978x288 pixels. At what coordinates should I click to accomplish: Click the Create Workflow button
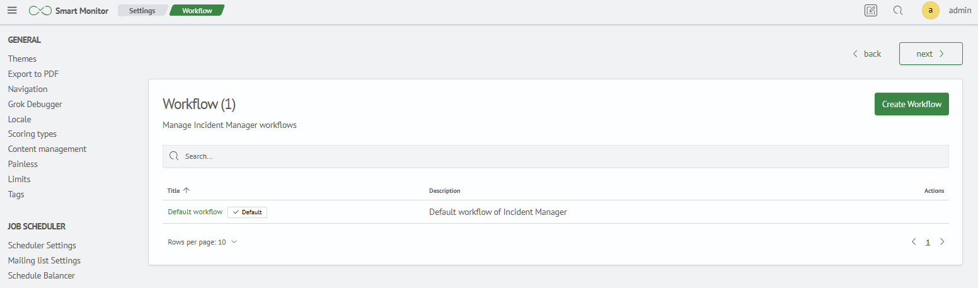pyautogui.click(x=911, y=104)
